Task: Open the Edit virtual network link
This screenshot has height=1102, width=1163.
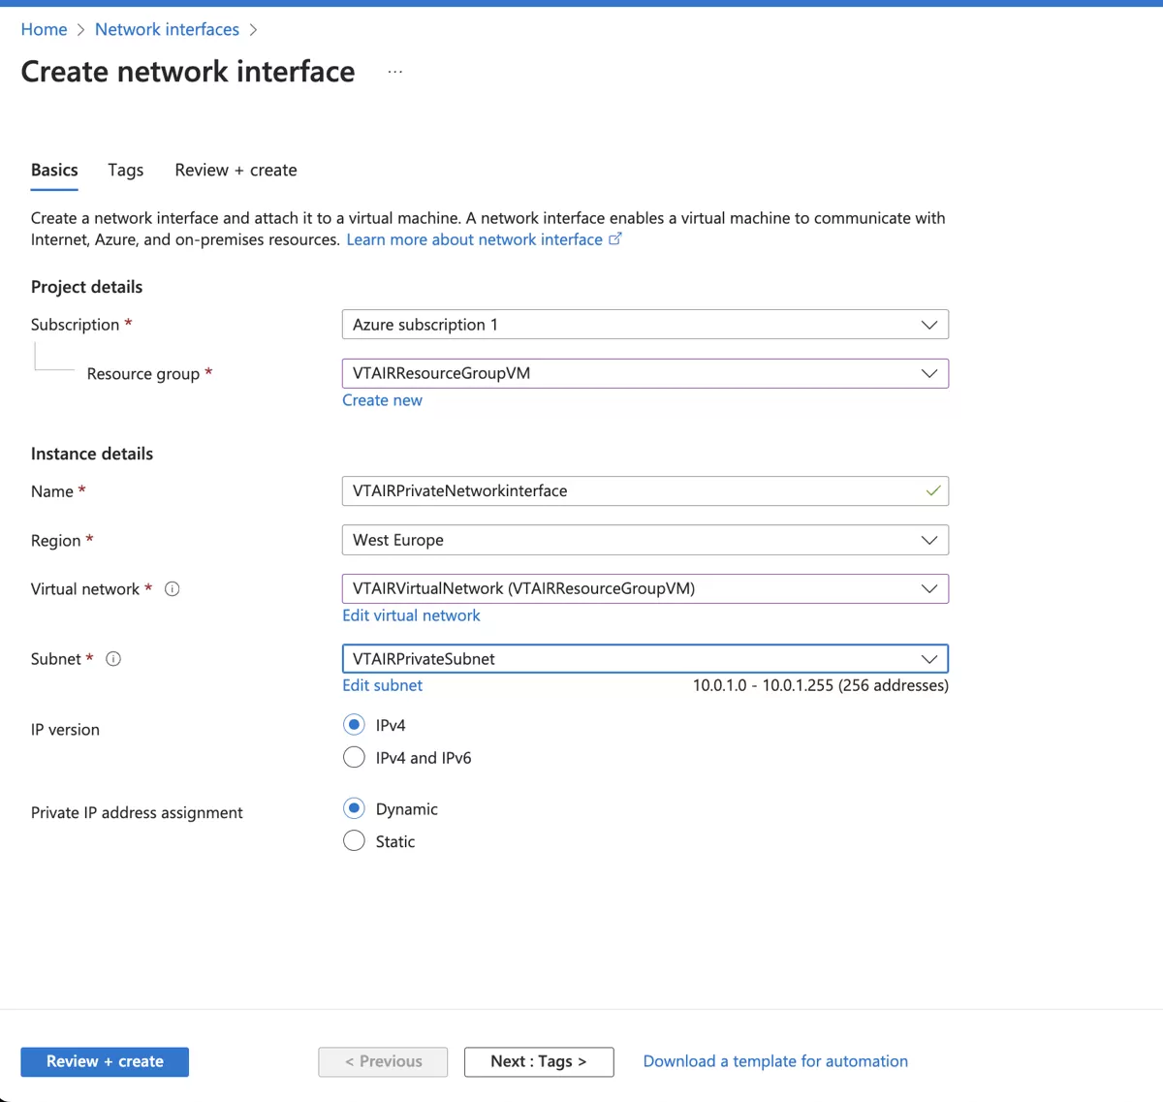Action: (x=411, y=614)
